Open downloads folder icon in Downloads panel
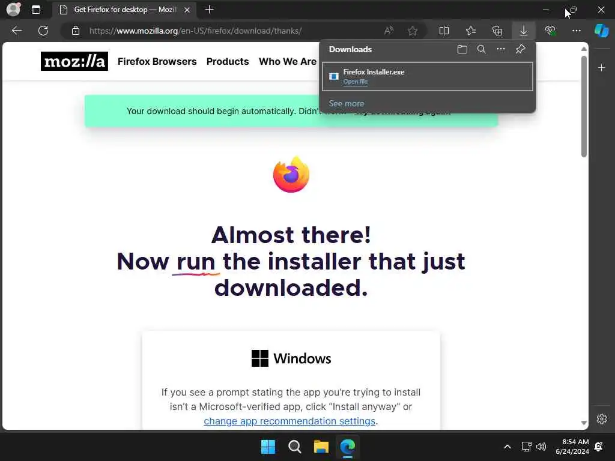Screen dimensions: 615x461 point(462,49)
